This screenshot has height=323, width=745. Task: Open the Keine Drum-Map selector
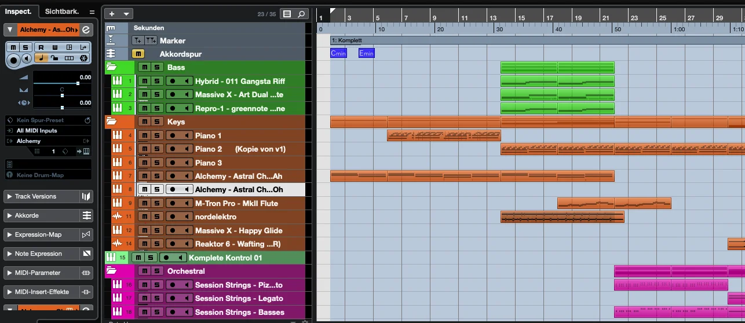click(48, 175)
